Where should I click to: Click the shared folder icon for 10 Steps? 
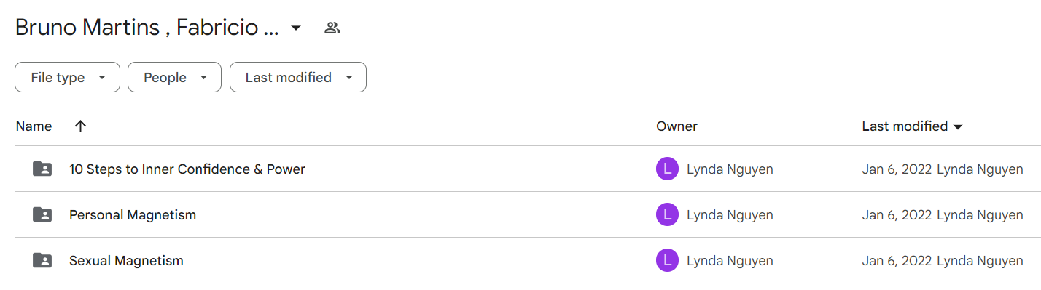pos(42,169)
